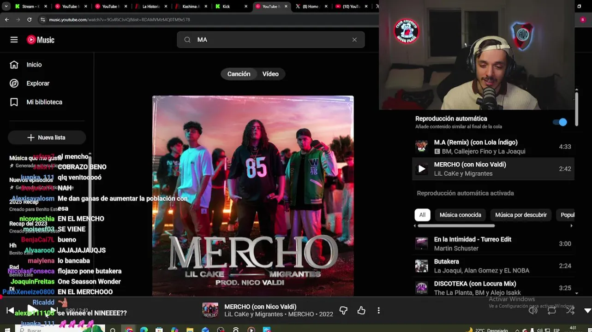Click M.A (Remix) queue thumbnail
Viewport: 592px width, 332px height.
tap(421, 147)
